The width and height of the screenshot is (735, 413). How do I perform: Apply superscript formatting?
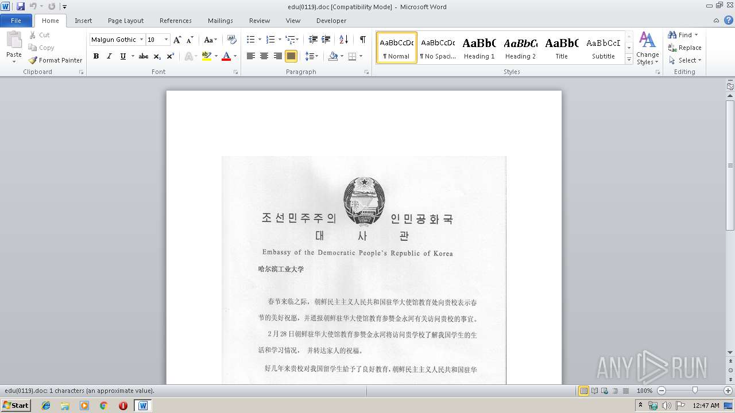point(171,56)
